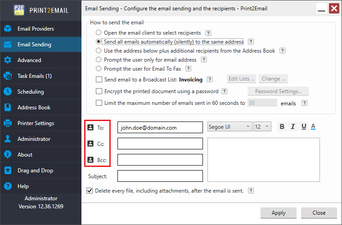This screenshot has width=342, height=225.
Task: Click the Print2Email P2E logo
Action: (19, 10)
